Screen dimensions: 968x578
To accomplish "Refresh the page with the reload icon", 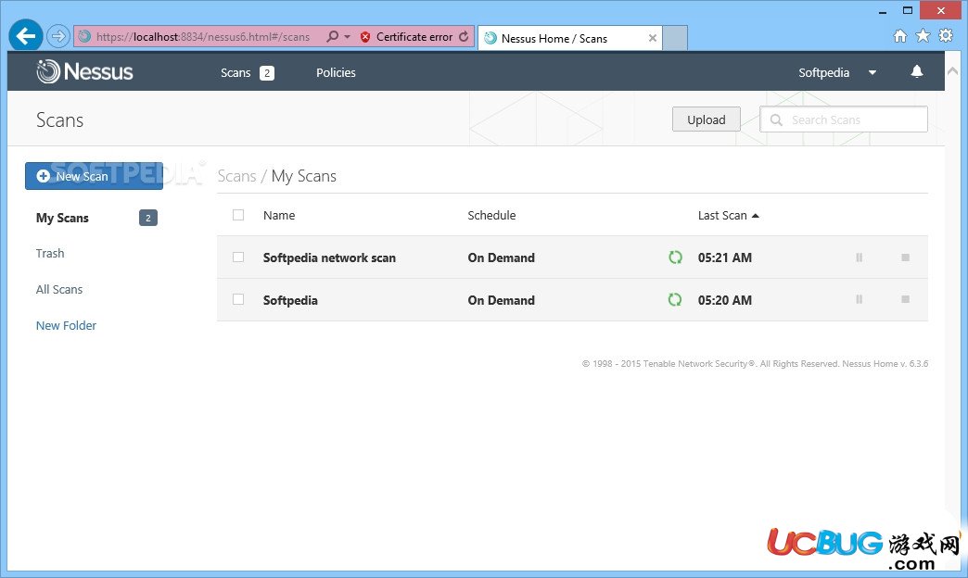I will (x=464, y=36).
